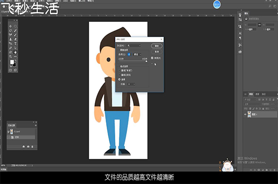Switch to the 图层 Layers tab
The width and height of the screenshot is (278, 184).
click(251, 94)
